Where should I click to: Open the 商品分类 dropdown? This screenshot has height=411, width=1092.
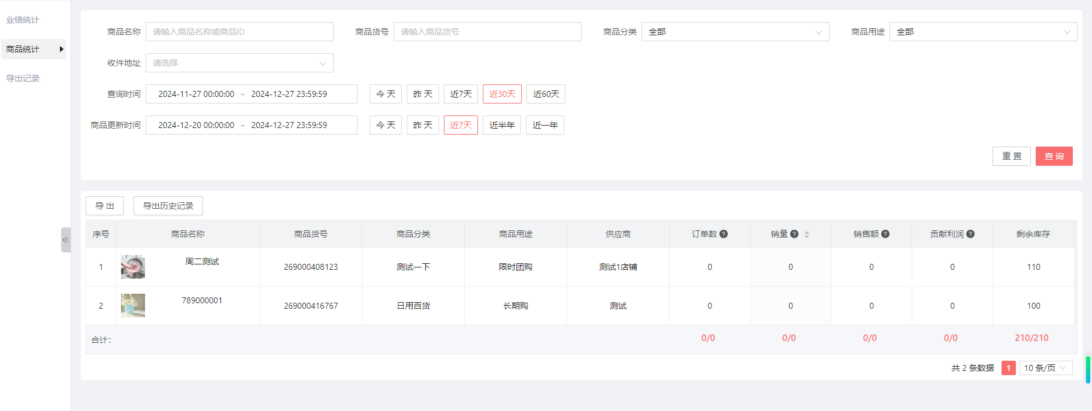[x=735, y=32]
